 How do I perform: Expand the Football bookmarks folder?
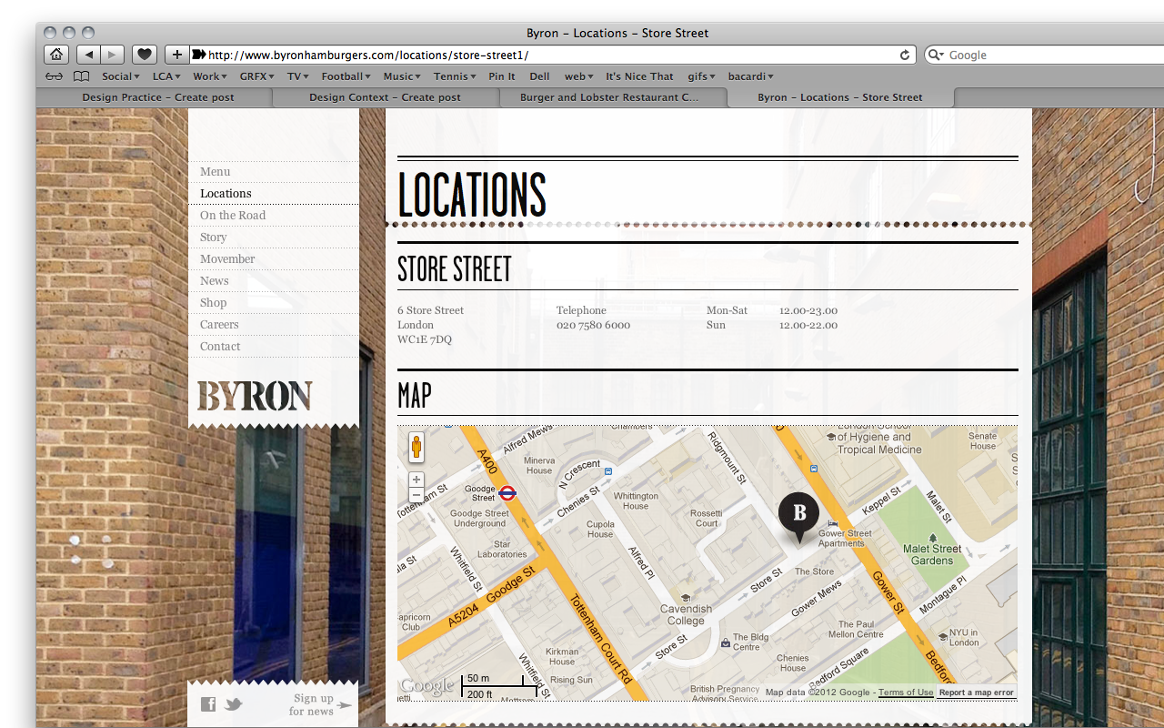(346, 76)
